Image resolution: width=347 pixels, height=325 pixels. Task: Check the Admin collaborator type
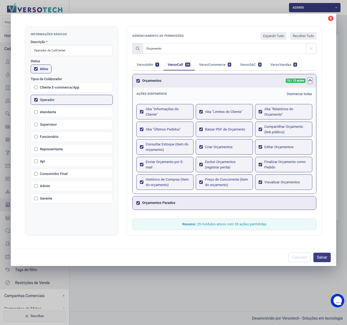tap(36, 186)
